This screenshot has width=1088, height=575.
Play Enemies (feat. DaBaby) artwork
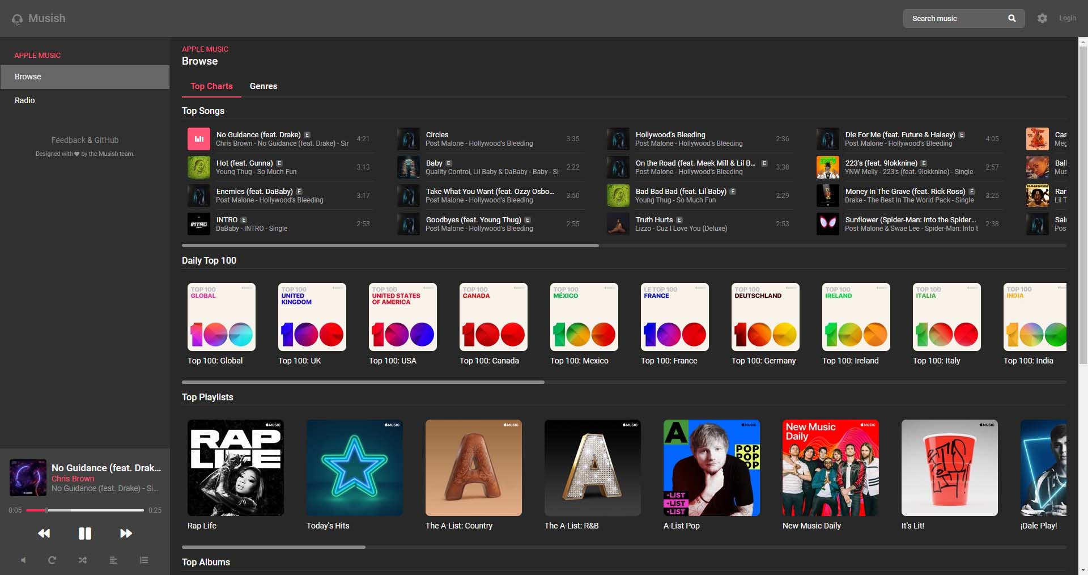(x=199, y=196)
